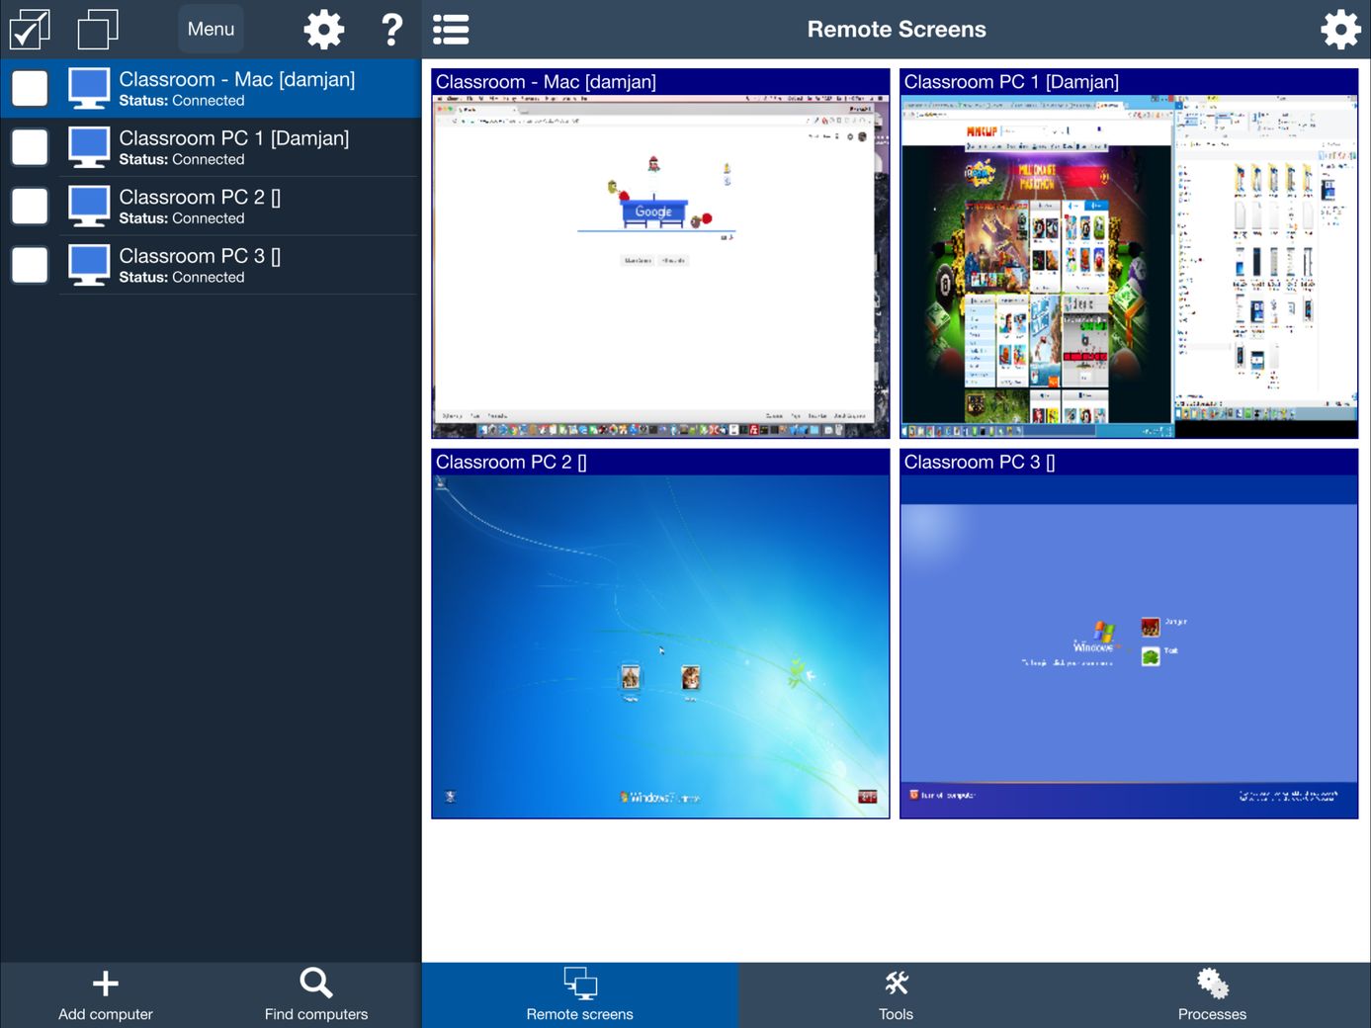Image resolution: width=1371 pixels, height=1028 pixels.
Task: Switch to the Processes tab
Action: (x=1212, y=994)
